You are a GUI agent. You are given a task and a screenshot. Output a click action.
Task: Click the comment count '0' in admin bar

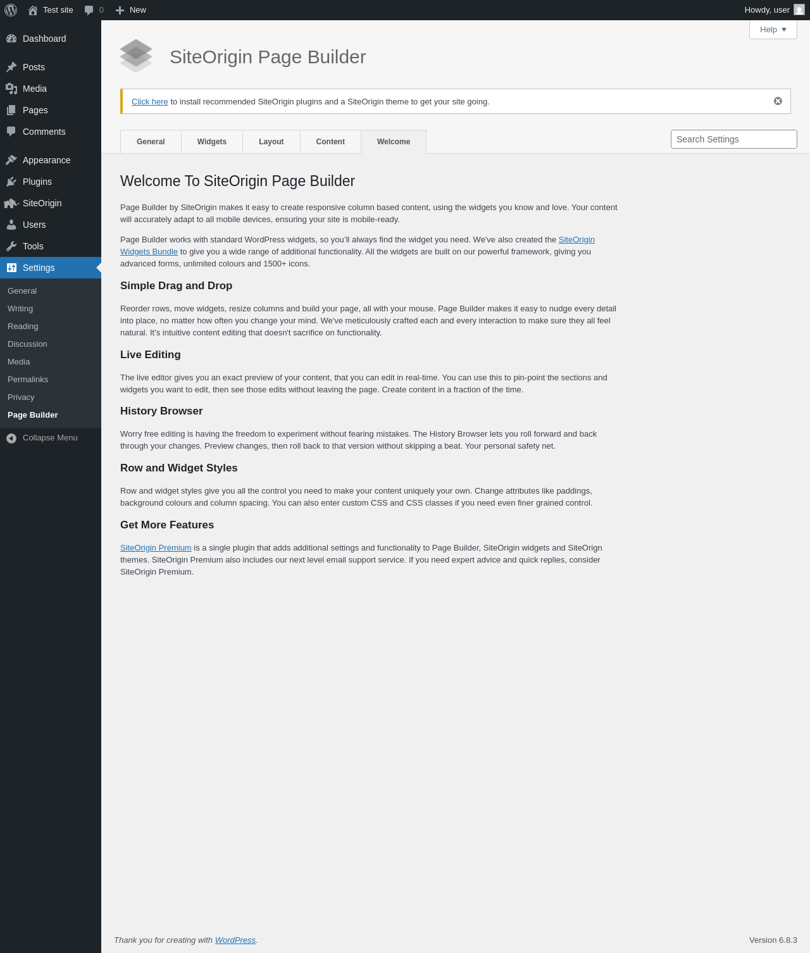point(101,10)
